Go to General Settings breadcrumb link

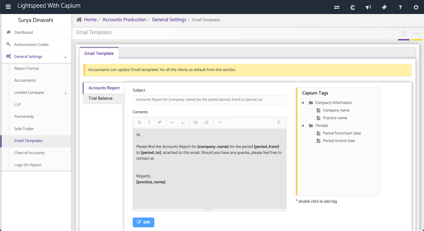169,20
